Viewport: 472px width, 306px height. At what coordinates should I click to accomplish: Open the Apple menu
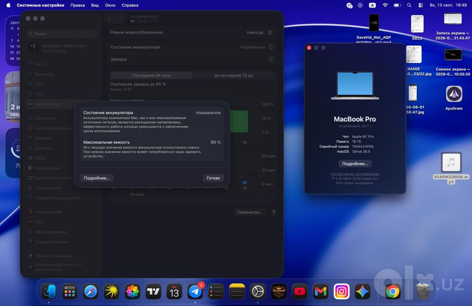[x=8, y=5]
